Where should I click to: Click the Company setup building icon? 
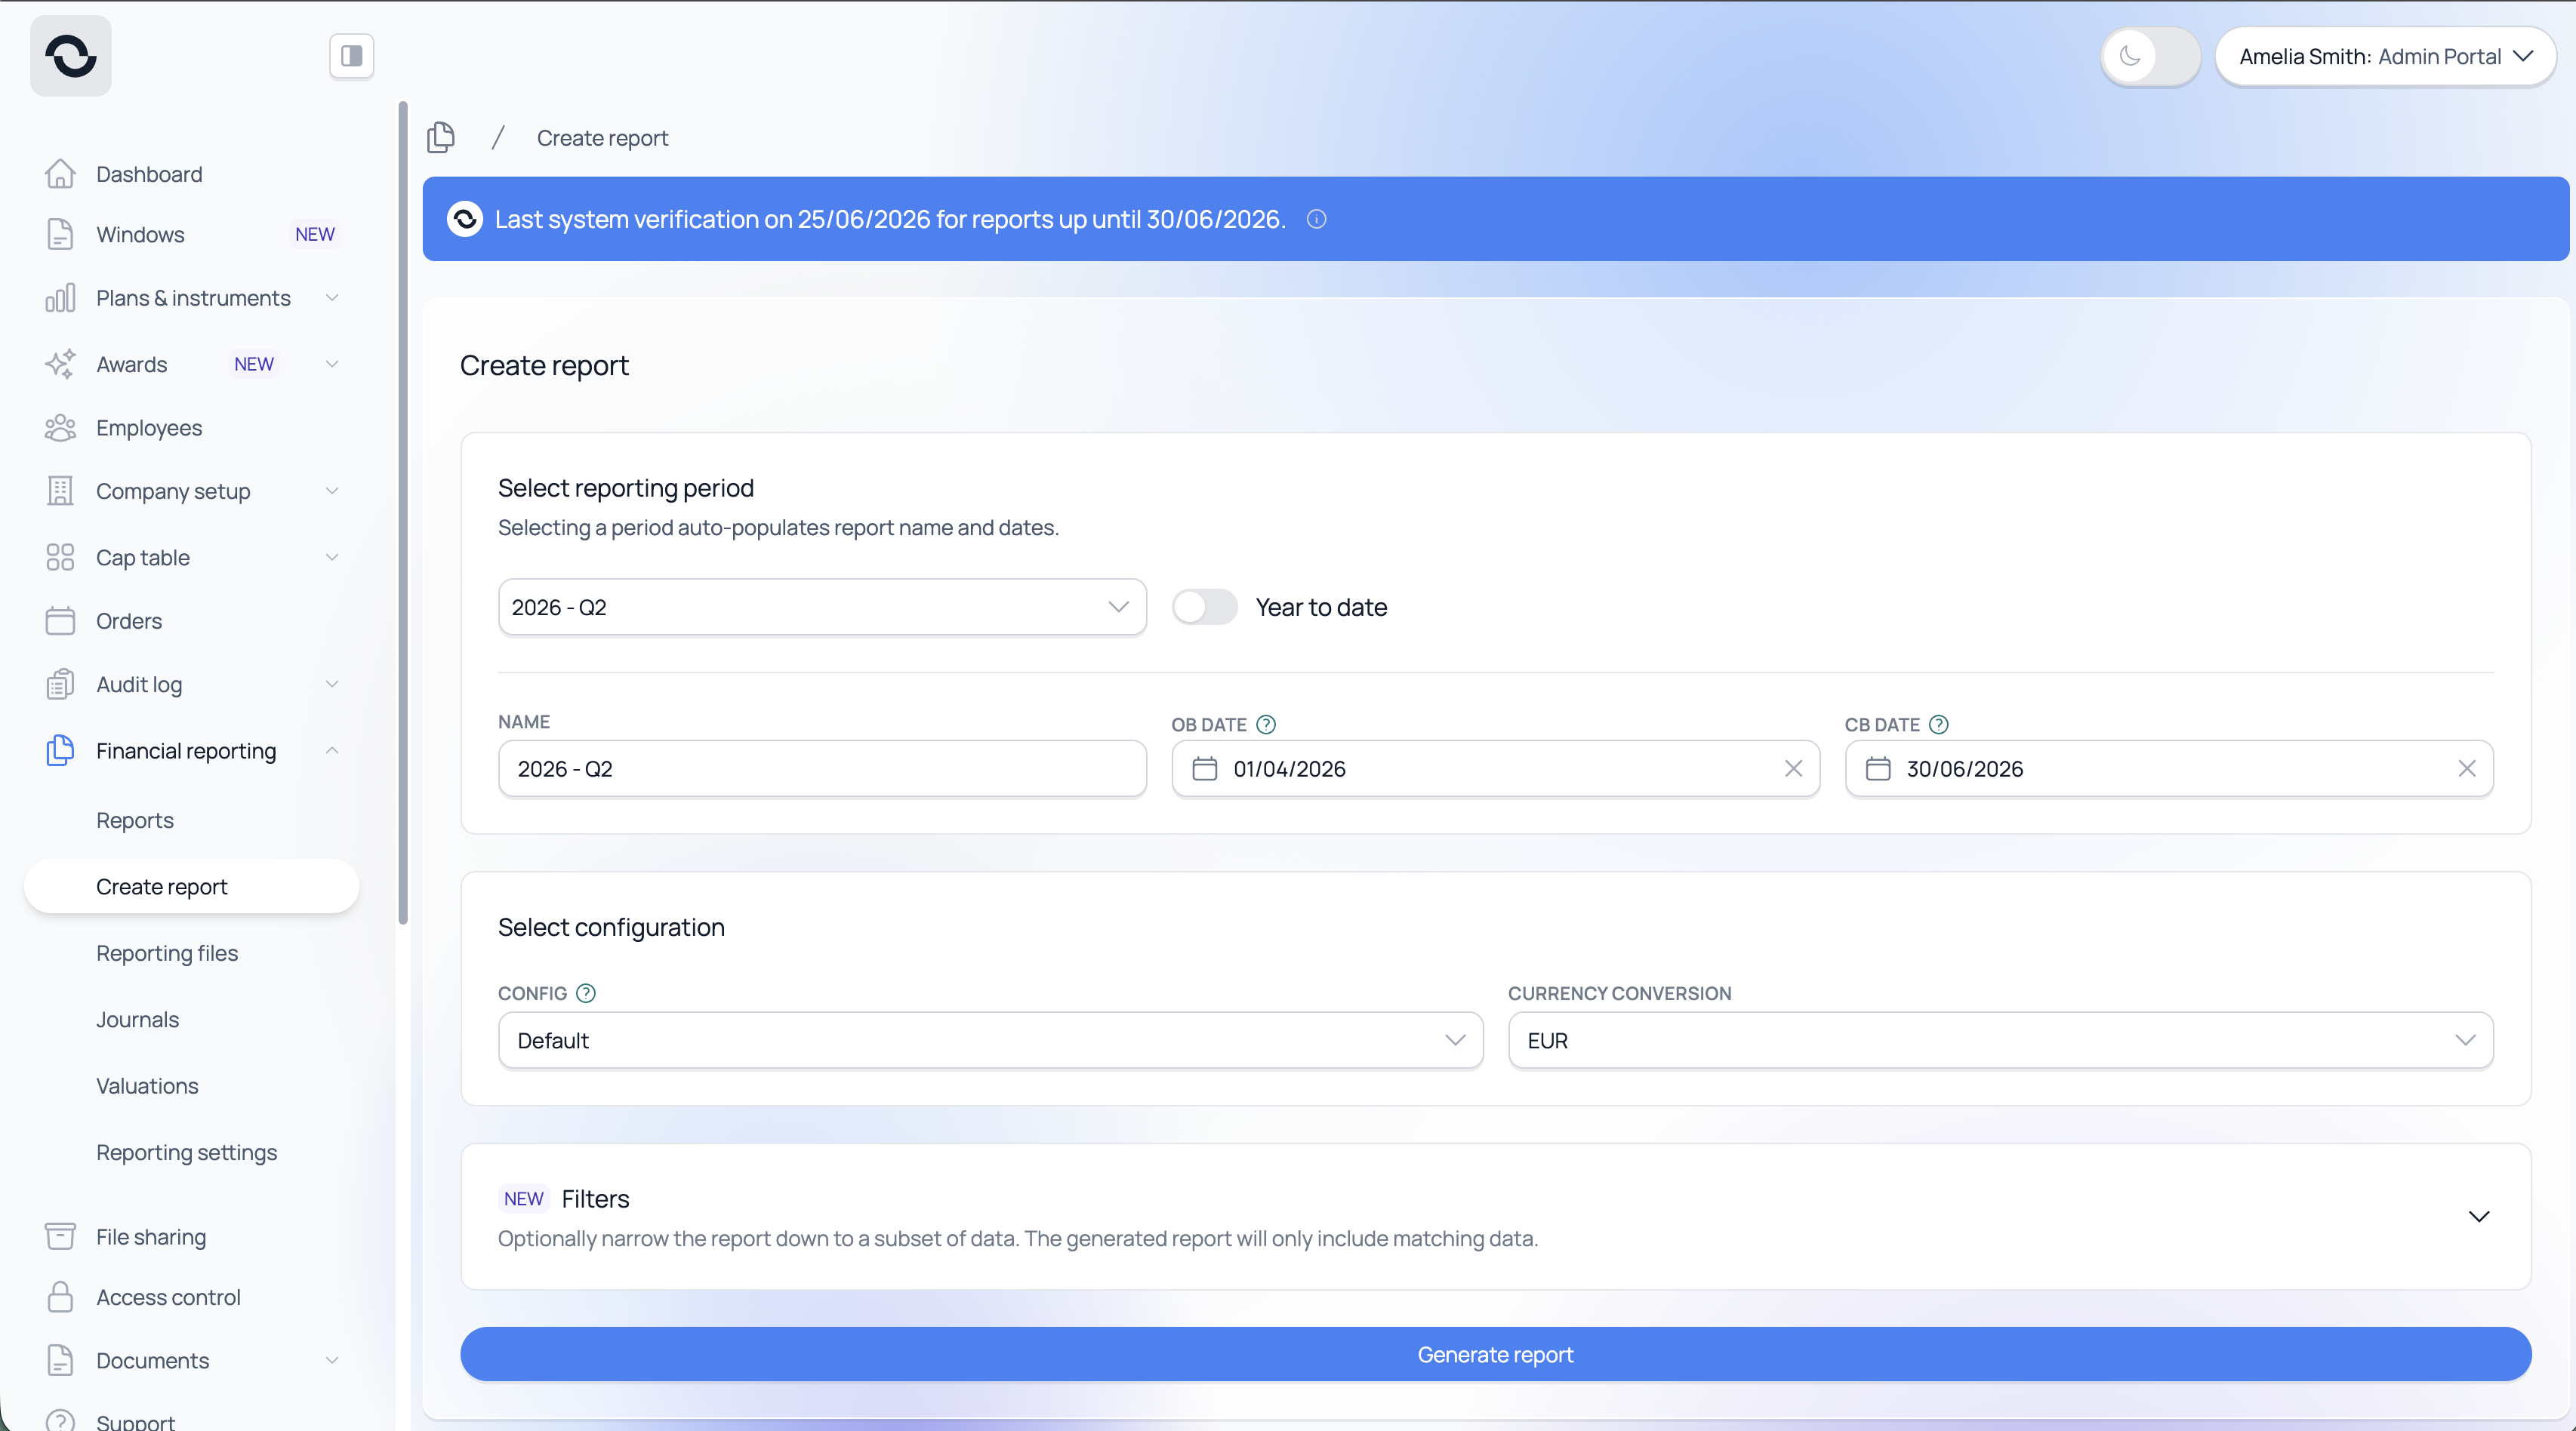click(x=60, y=491)
